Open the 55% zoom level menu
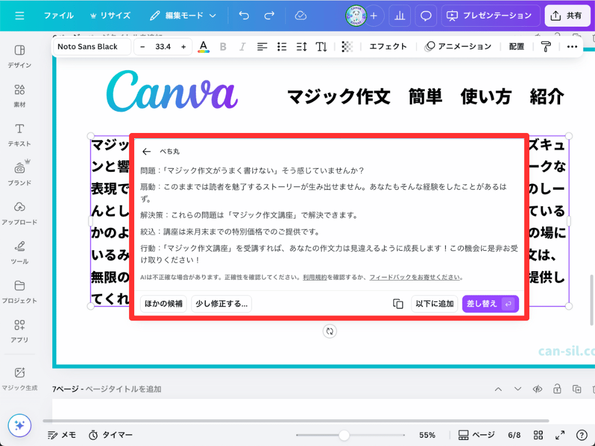Viewport: 595px width, 446px height. click(x=427, y=435)
